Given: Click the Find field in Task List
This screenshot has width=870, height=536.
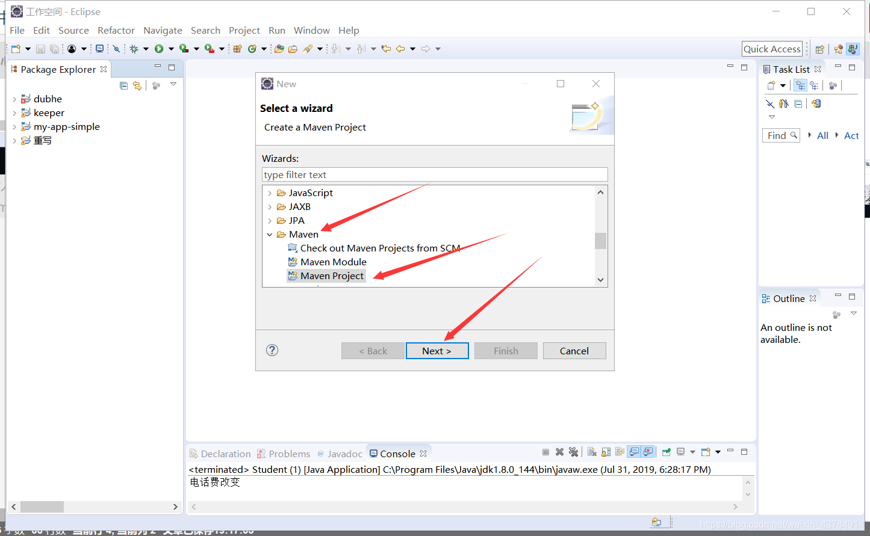Looking at the screenshot, I should coord(781,135).
